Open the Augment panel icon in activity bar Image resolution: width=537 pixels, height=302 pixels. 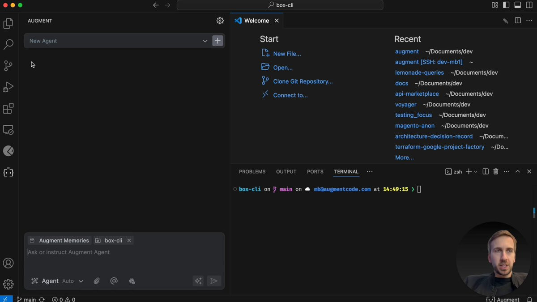pyautogui.click(x=8, y=172)
